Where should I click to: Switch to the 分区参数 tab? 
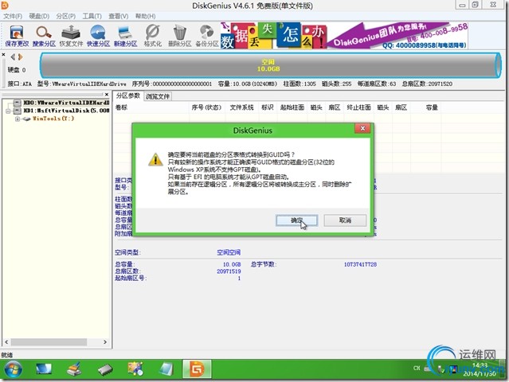pyautogui.click(x=128, y=95)
